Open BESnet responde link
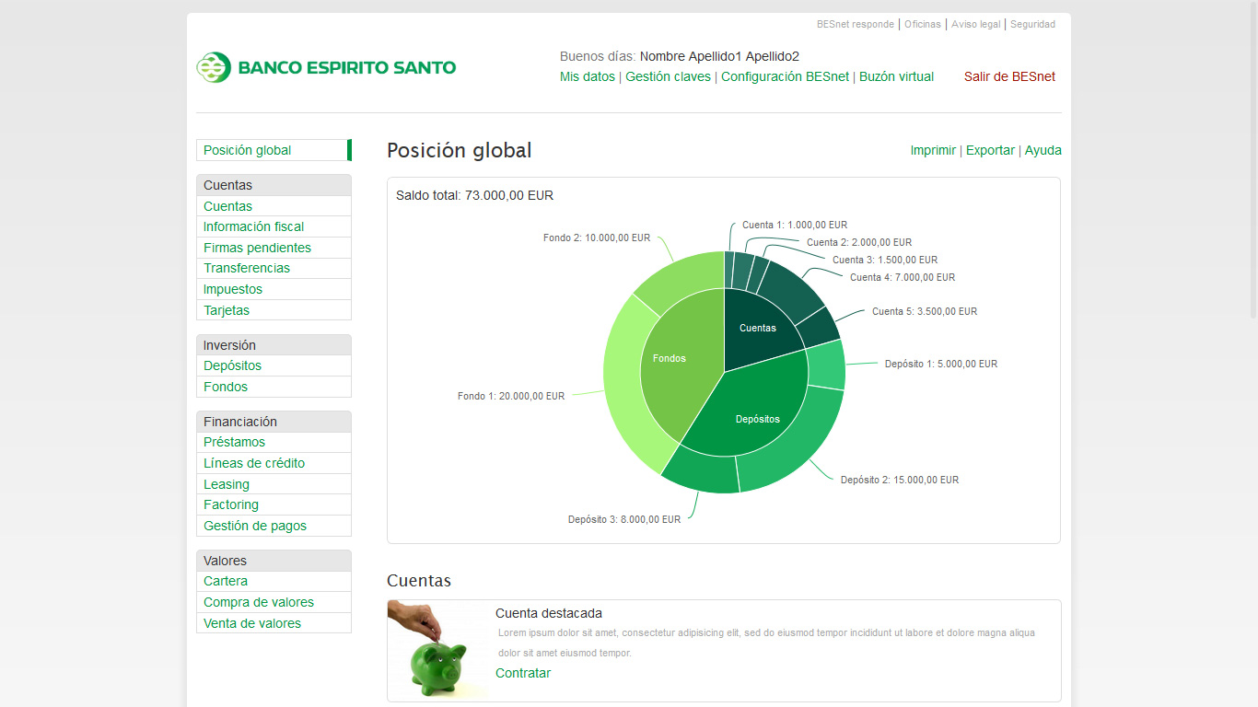1258x707 pixels. click(856, 24)
